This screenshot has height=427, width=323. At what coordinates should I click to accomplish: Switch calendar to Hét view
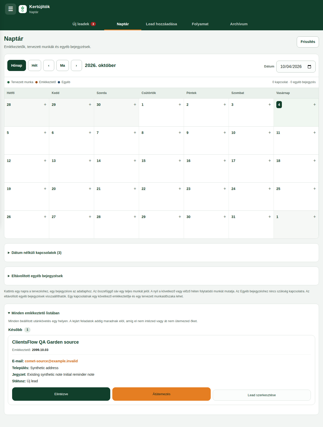(x=35, y=65)
